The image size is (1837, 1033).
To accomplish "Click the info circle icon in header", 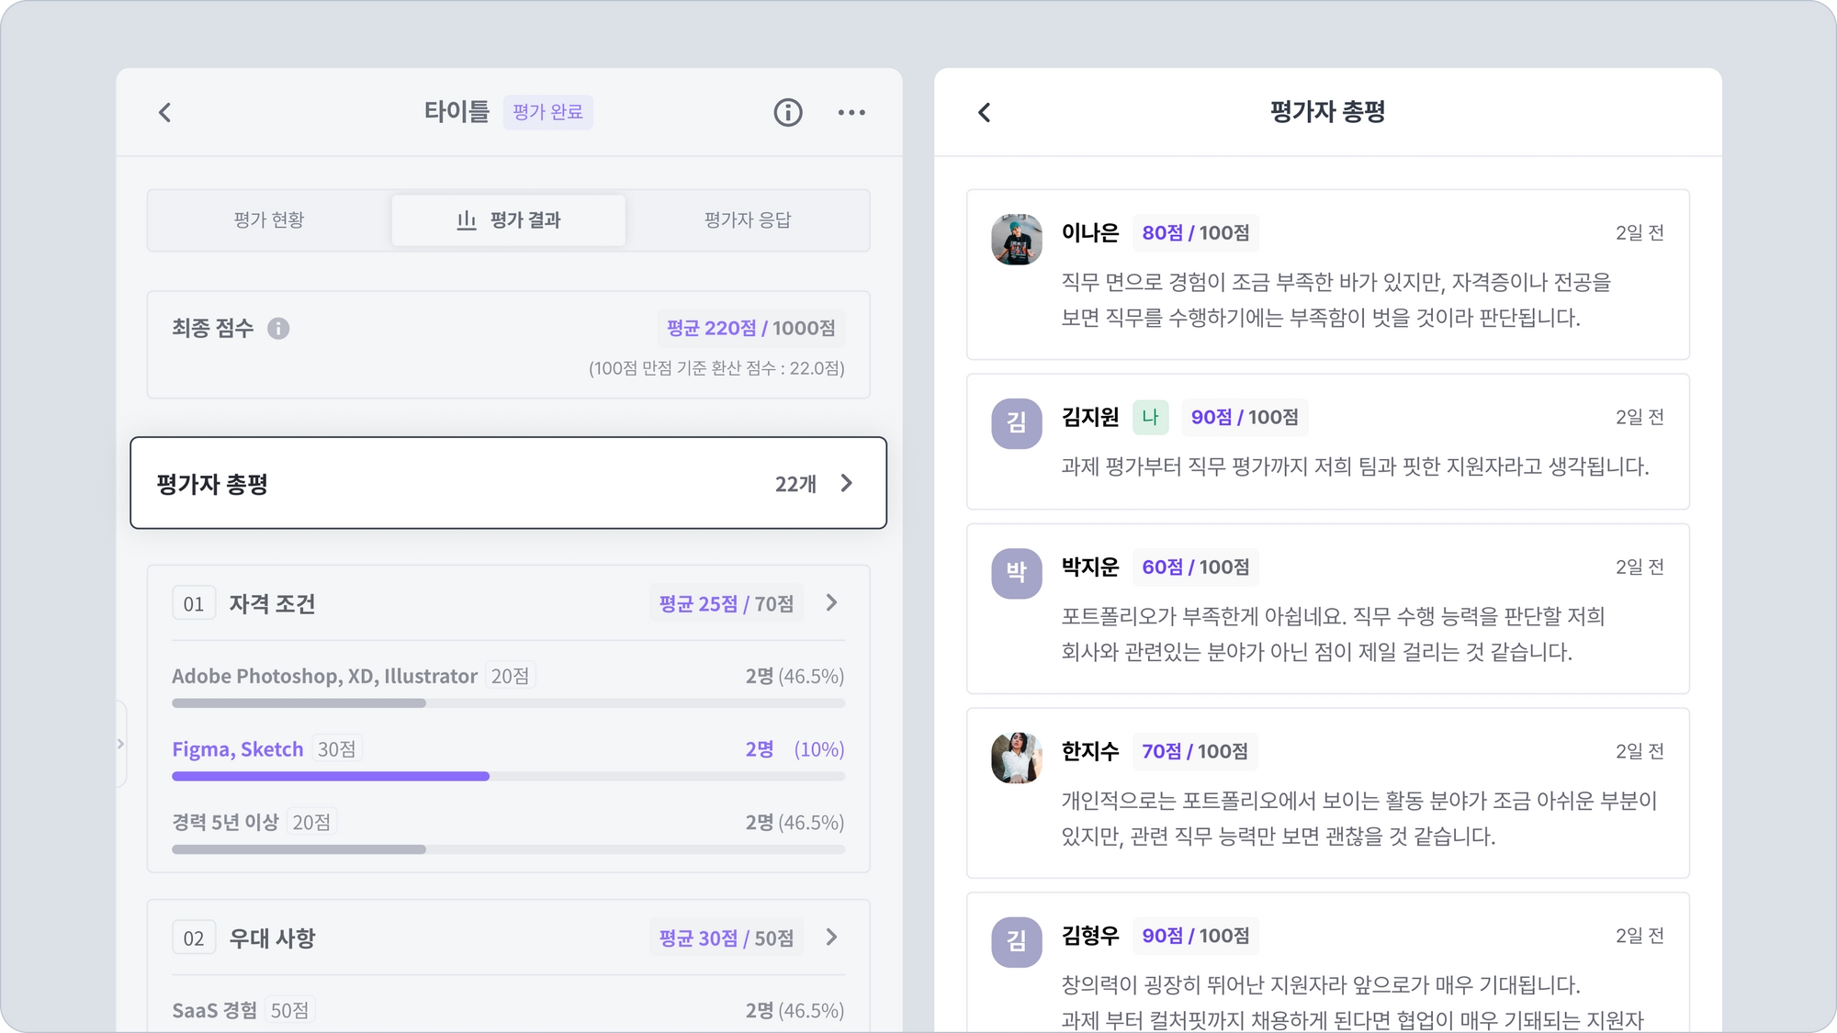I will pos(787,112).
